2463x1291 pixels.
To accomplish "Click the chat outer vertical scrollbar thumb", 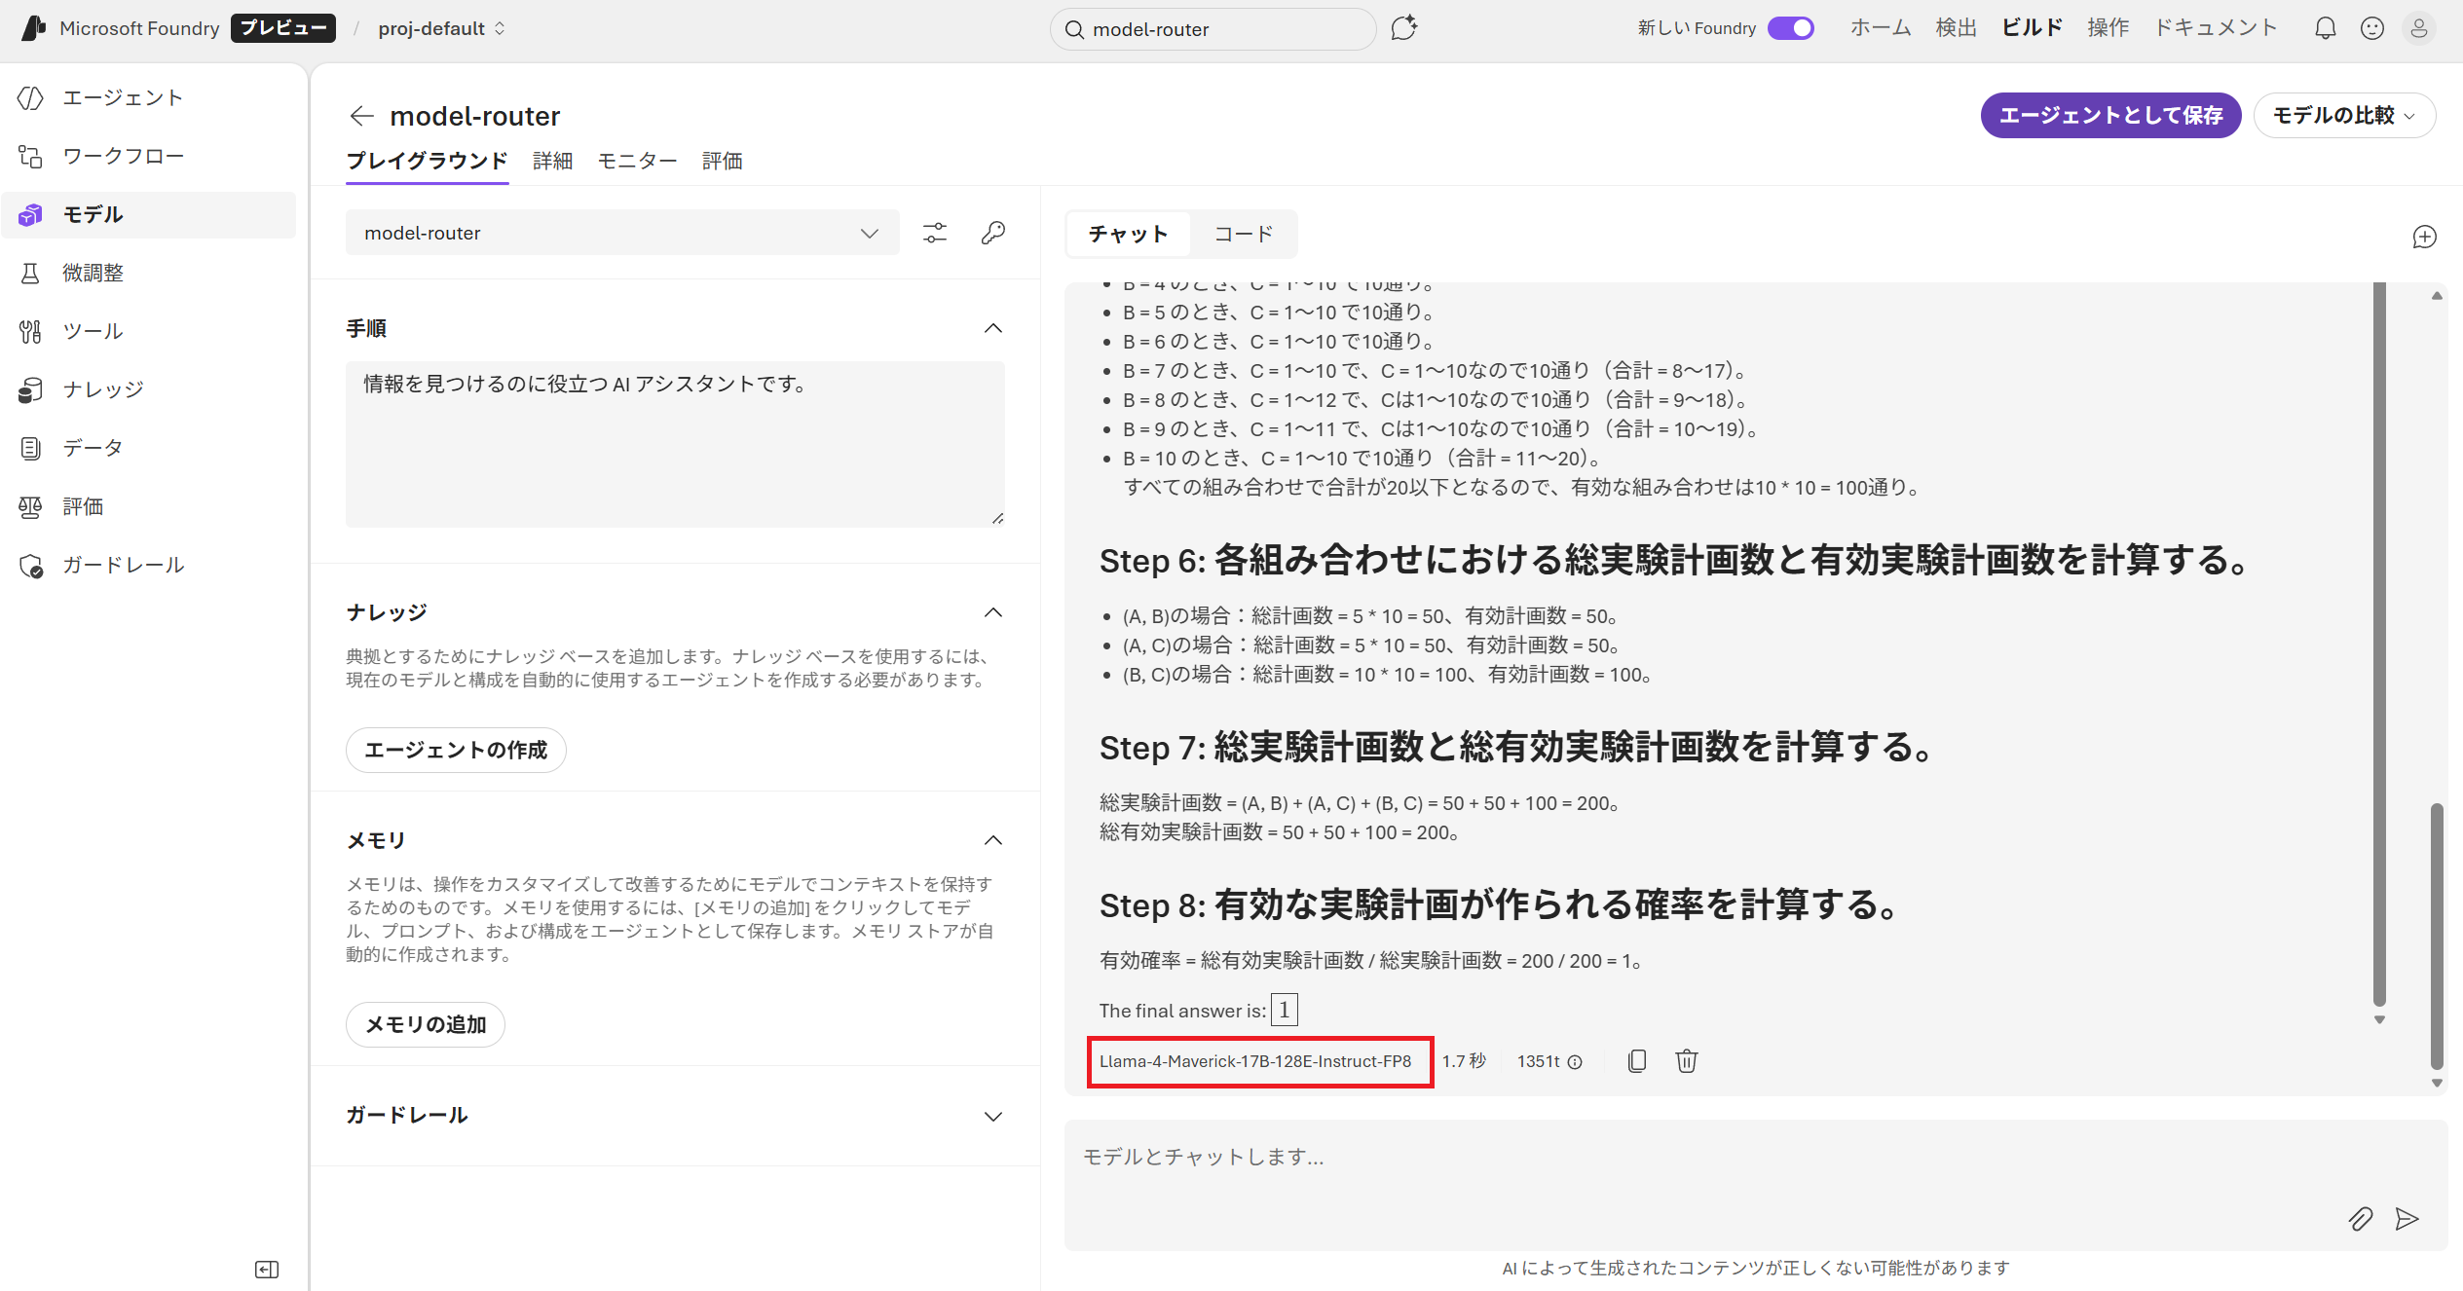I will click(2436, 935).
